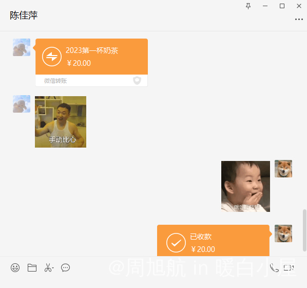Open the emoji picker
307x288 pixels.
click(x=15, y=267)
